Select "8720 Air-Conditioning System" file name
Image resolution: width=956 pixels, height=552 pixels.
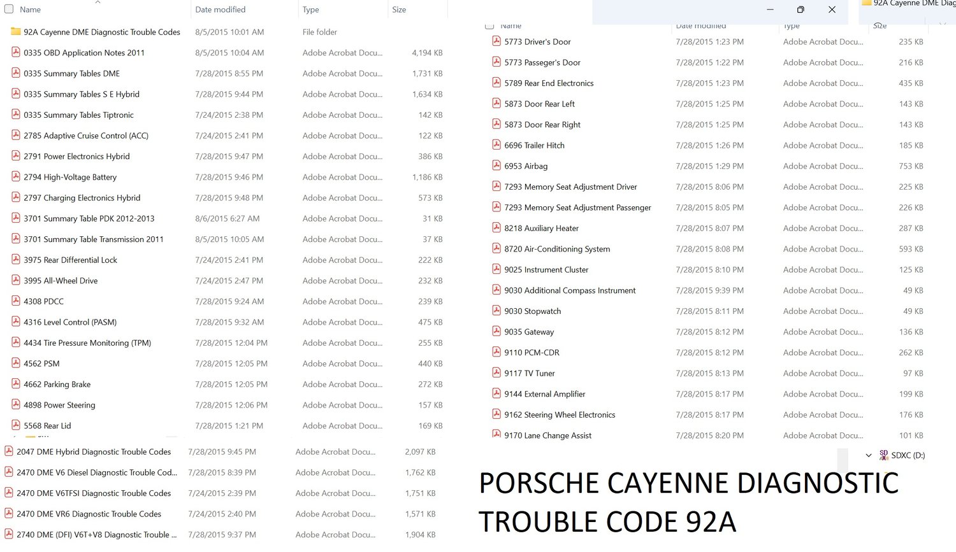[x=557, y=249]
